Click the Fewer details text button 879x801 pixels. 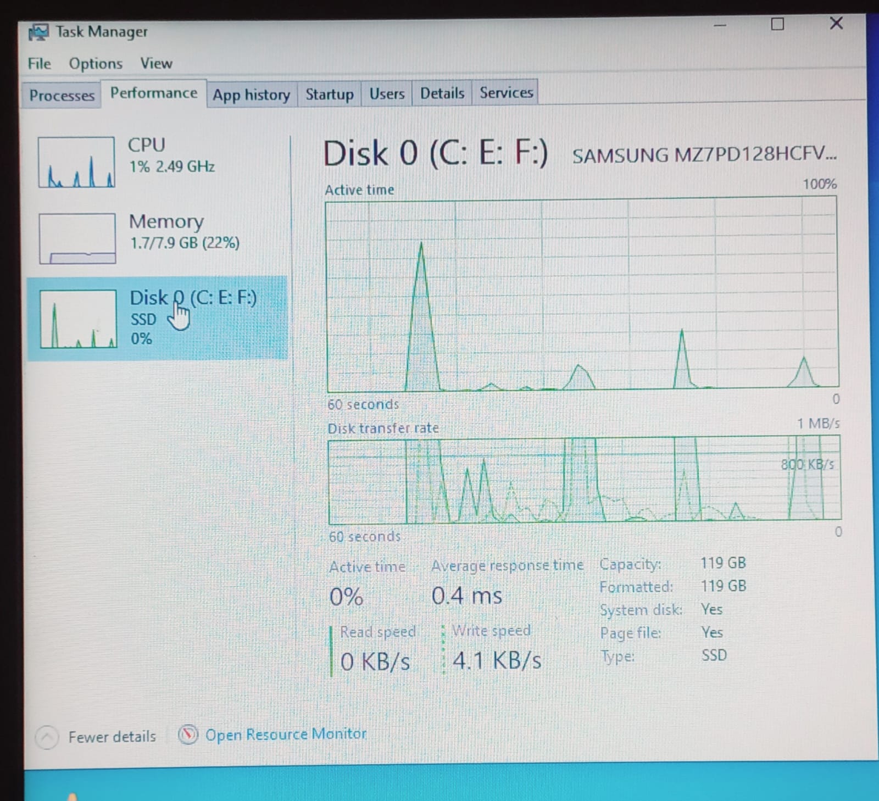point(112,737)
